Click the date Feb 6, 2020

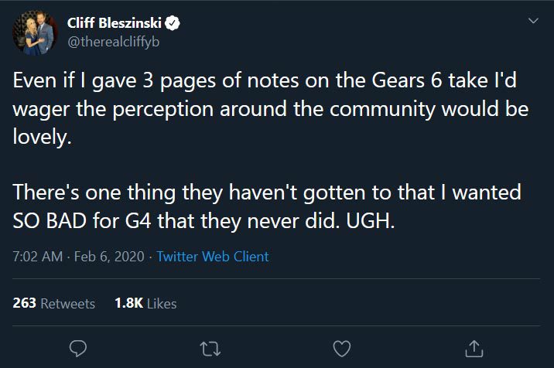pyautogui.click(x=110, y=256)
